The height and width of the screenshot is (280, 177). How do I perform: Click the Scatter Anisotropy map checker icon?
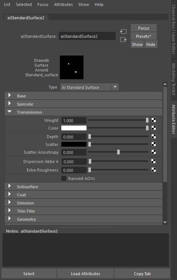click(154, 152)
